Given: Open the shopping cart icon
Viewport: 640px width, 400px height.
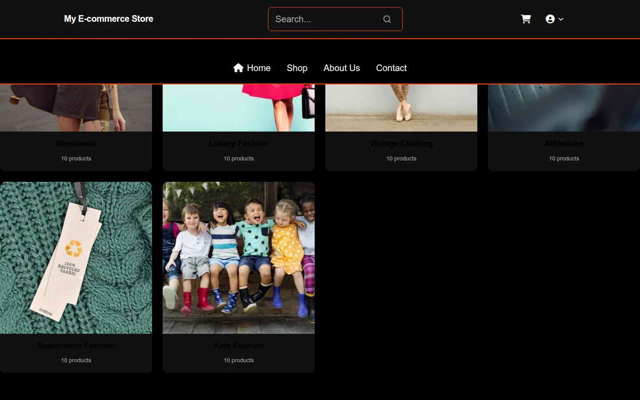Looking at the screenshot, I should point(526,19).
